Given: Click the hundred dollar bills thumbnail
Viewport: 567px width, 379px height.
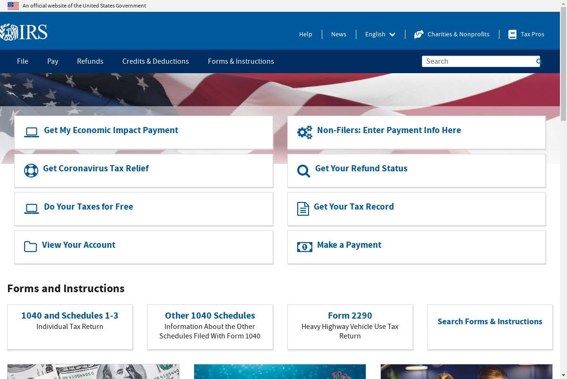Looking at the screenshot, I should point(94,371).
